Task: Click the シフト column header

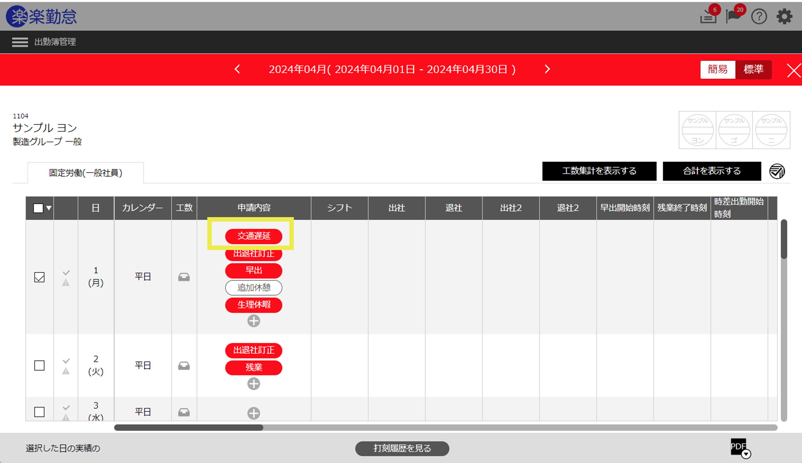Action: (340, 208)
